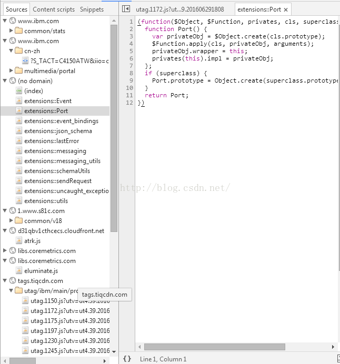Click line number 8 in the gutter
This screenshot has width=340, height=364.
pos(131,73)
